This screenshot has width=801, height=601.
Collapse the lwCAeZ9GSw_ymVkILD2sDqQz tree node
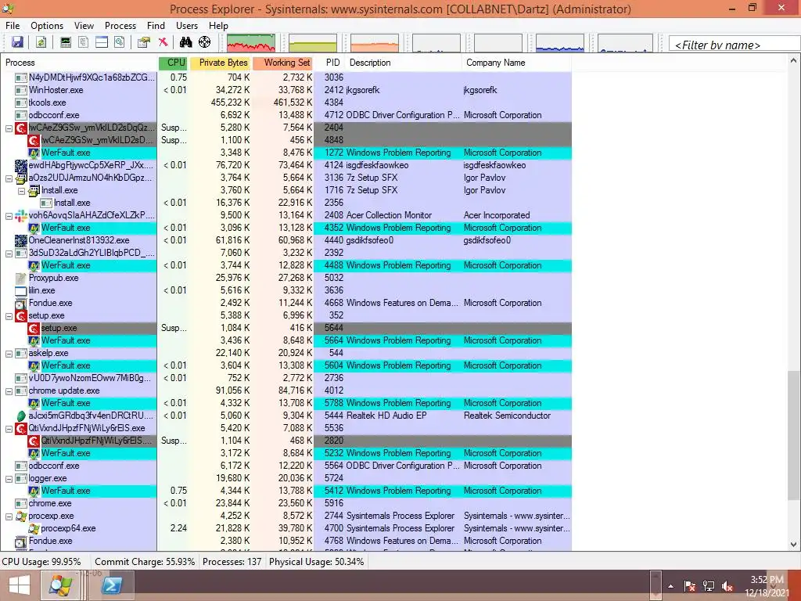[x=9, y=128]
